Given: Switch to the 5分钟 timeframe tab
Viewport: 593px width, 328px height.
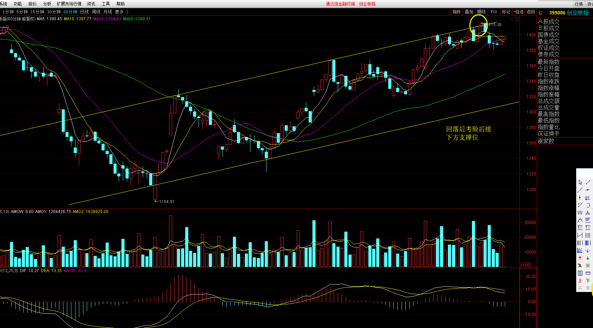Looking at the screenshot, I should 22,12.
